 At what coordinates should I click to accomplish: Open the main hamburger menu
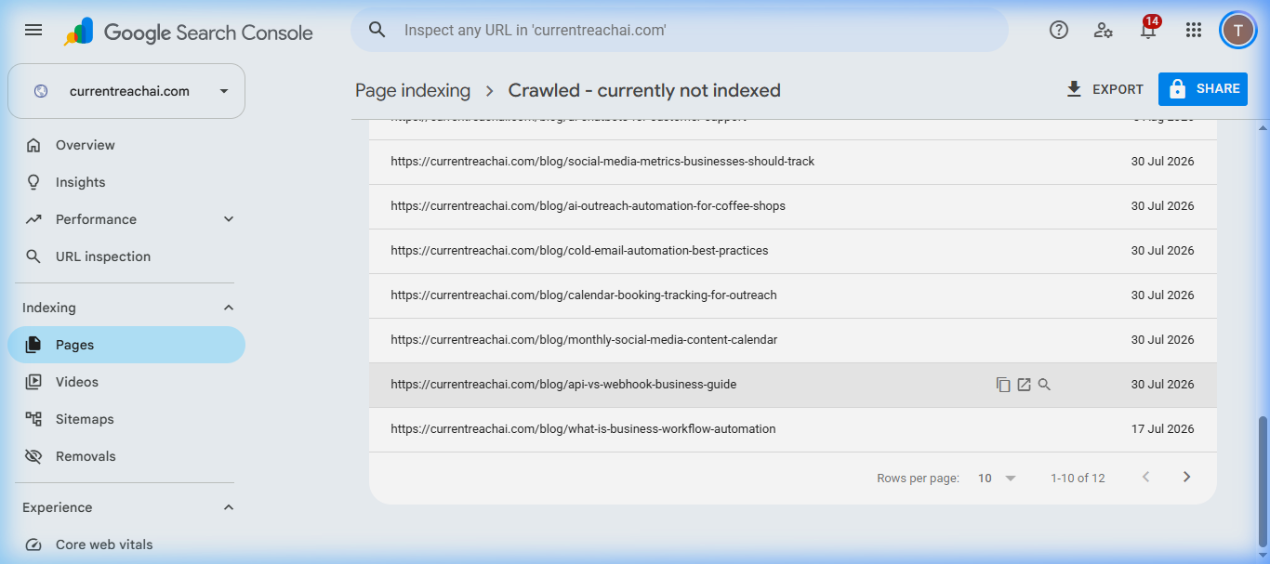(33, 30)
